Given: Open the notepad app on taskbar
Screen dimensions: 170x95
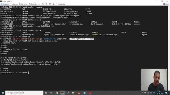Looking at the screenshot, I should (84, 93).
